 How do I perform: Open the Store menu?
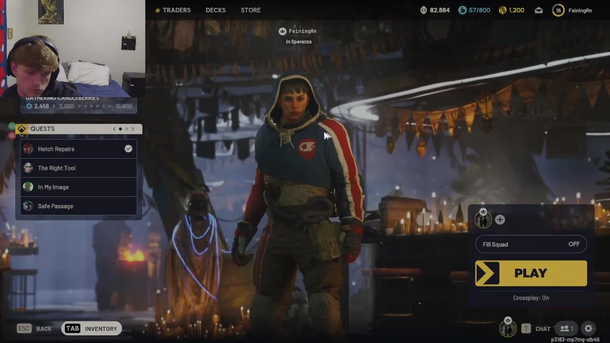tap(251, 10)
